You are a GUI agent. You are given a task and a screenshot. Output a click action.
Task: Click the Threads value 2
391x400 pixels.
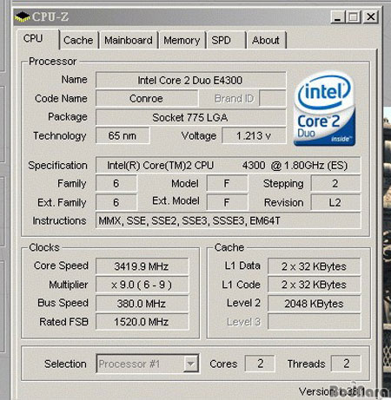pyautogui.click(x=346, y=364)
